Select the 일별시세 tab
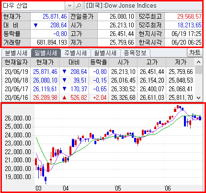 (46, 53)
